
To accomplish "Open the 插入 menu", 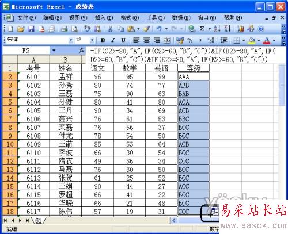I will 104,18.
